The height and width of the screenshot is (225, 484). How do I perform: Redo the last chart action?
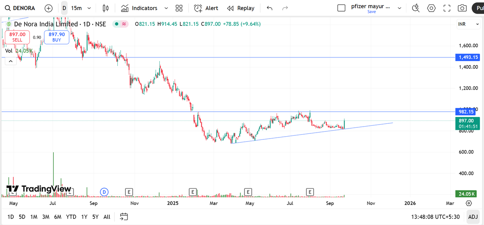coord(285,8)
